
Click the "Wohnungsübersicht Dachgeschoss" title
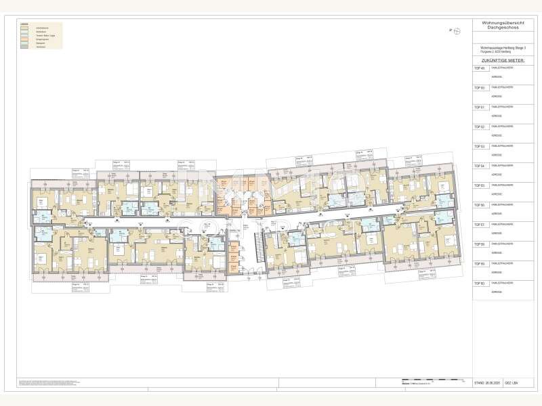(503, 25)
